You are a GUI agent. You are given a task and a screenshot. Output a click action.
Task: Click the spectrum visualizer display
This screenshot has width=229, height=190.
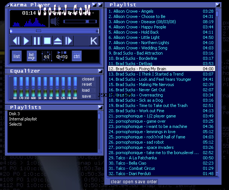click(x=30, y=22)
